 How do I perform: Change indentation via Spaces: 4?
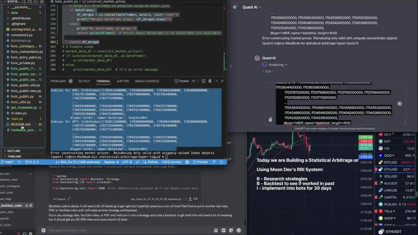click(x=111, y=162)
